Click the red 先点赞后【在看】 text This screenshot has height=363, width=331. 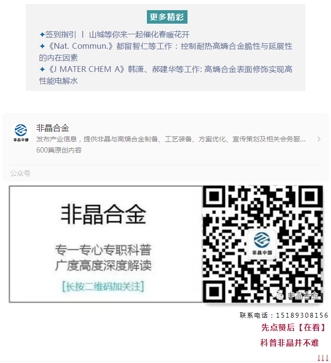point(293,327)
